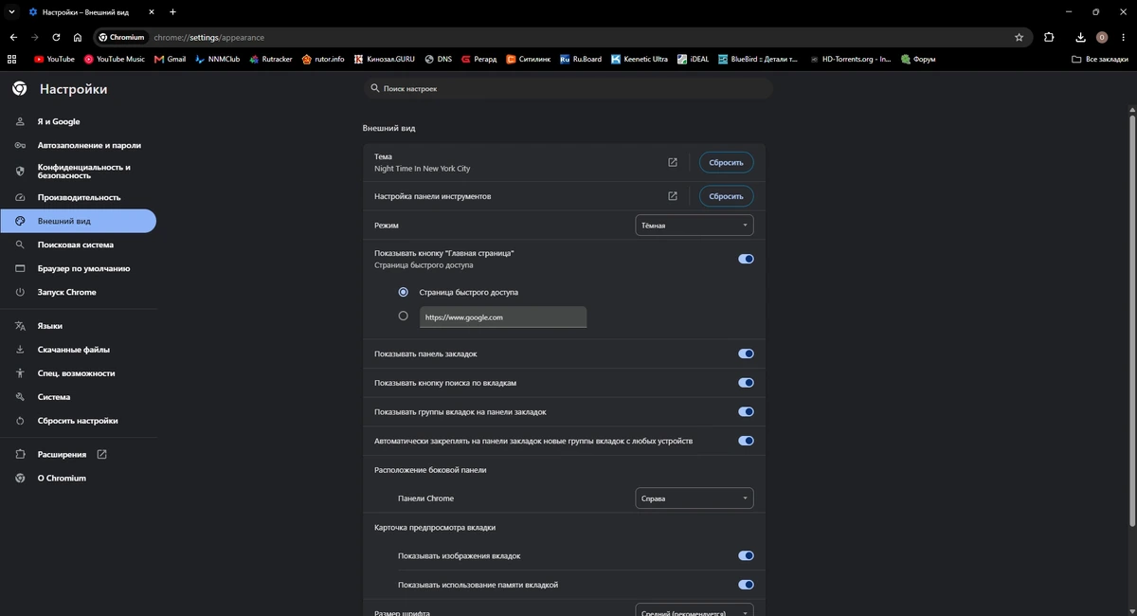Viewport: 1137px width, 616px height.
Task: Toggle Показывать изображения вкладок switch
Action: click(746, 556)
